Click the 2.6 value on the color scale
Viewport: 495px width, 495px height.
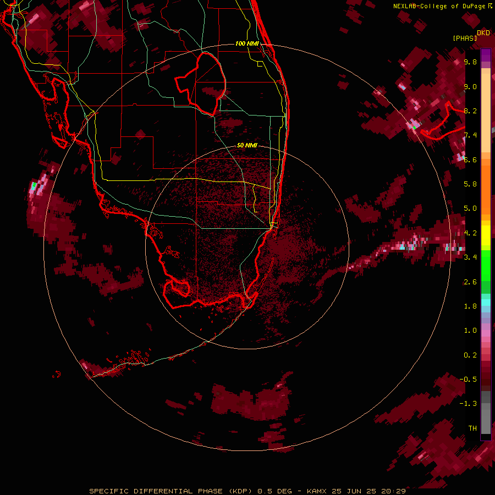point(470,282)
